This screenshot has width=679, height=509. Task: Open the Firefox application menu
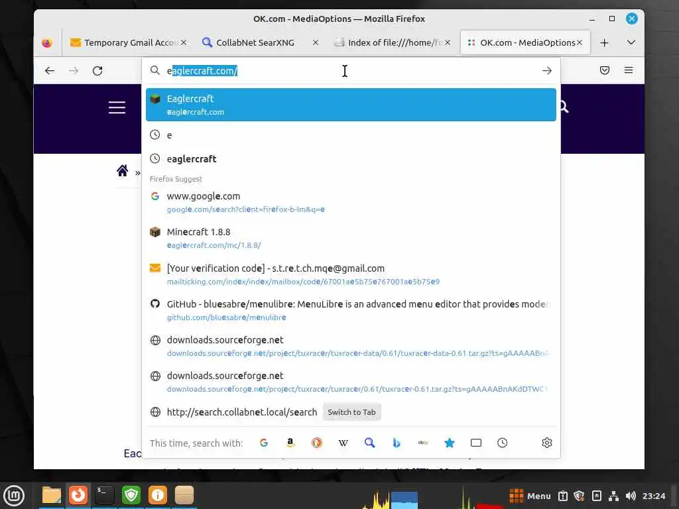click(629, 70)
